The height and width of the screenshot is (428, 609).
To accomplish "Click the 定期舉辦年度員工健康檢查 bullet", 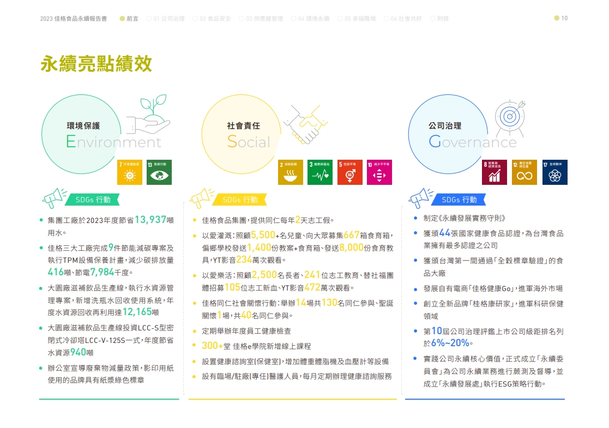I will pyautogui.click(x=246, y=331).
